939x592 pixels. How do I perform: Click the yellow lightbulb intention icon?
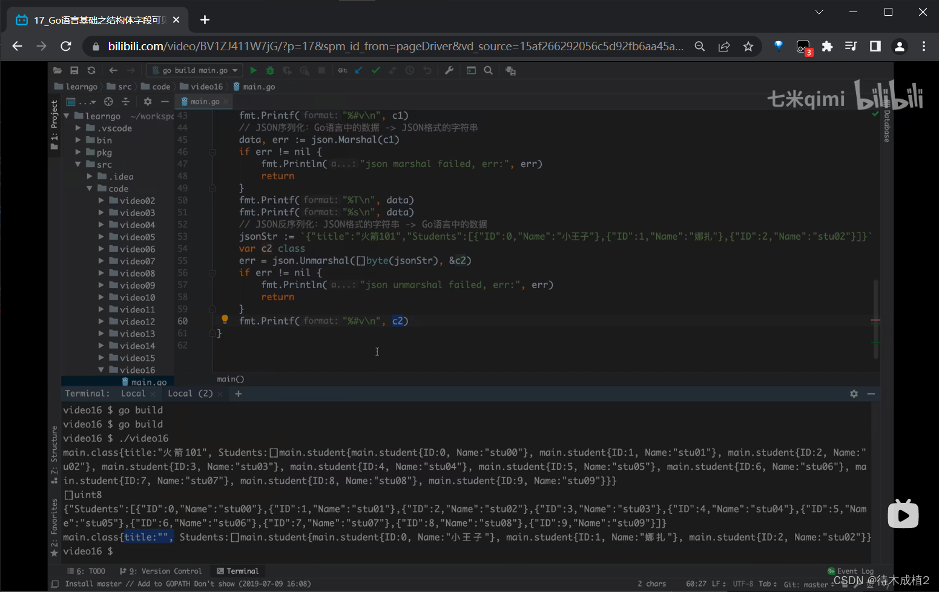point(225,319)
